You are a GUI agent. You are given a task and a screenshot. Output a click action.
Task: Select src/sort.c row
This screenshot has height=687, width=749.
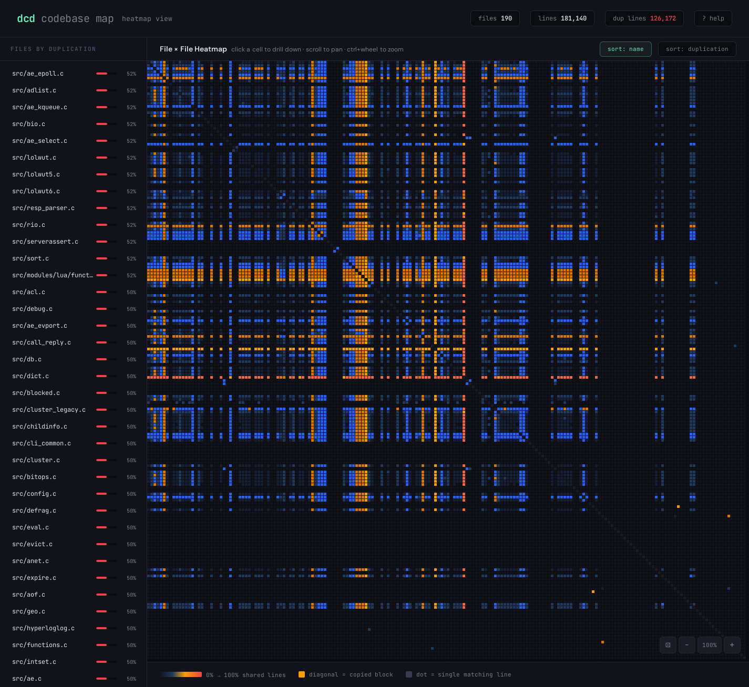[x=74, y=258]
